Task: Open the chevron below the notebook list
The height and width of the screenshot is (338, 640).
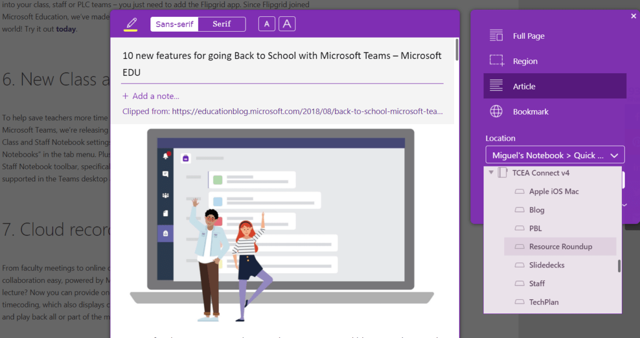Action: pos(624,205)
